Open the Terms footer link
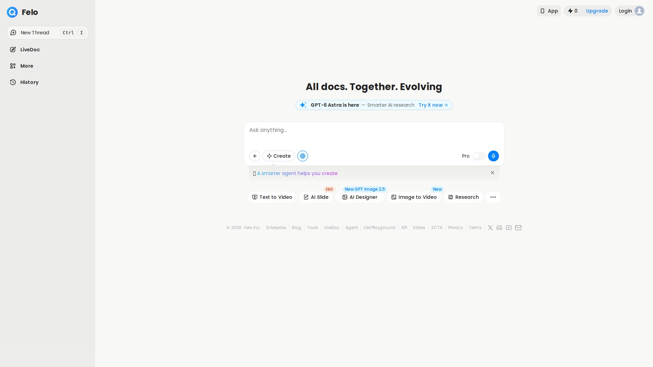This screenshot has height=367, width=653. (475, 228)
